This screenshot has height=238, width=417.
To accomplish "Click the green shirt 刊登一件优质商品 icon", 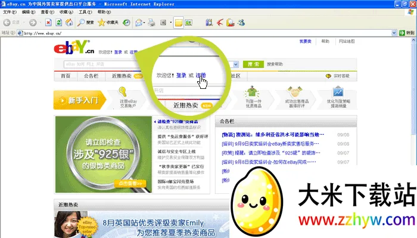I will (251, 92).
